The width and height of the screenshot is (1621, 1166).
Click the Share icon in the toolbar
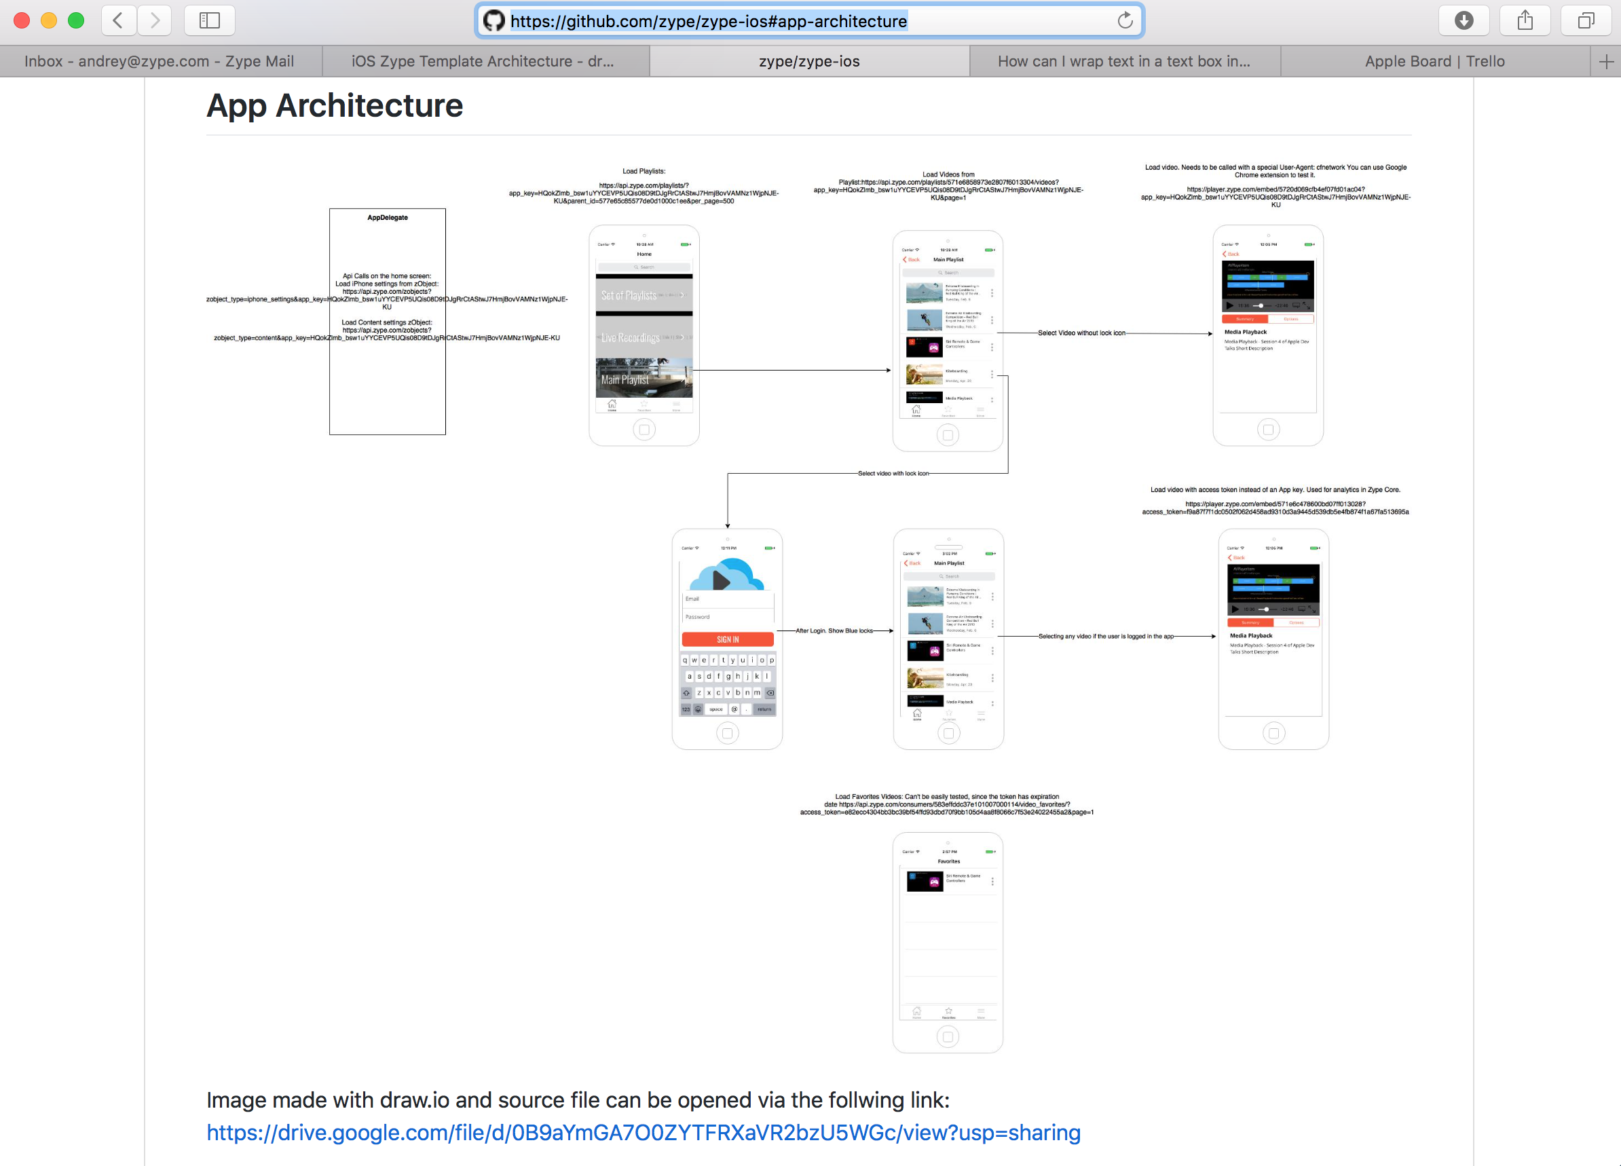coord(1525,21)
